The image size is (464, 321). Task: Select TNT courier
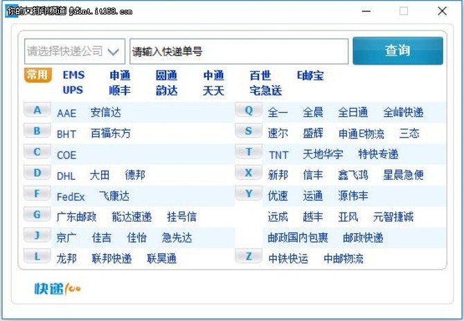point(278,155)
